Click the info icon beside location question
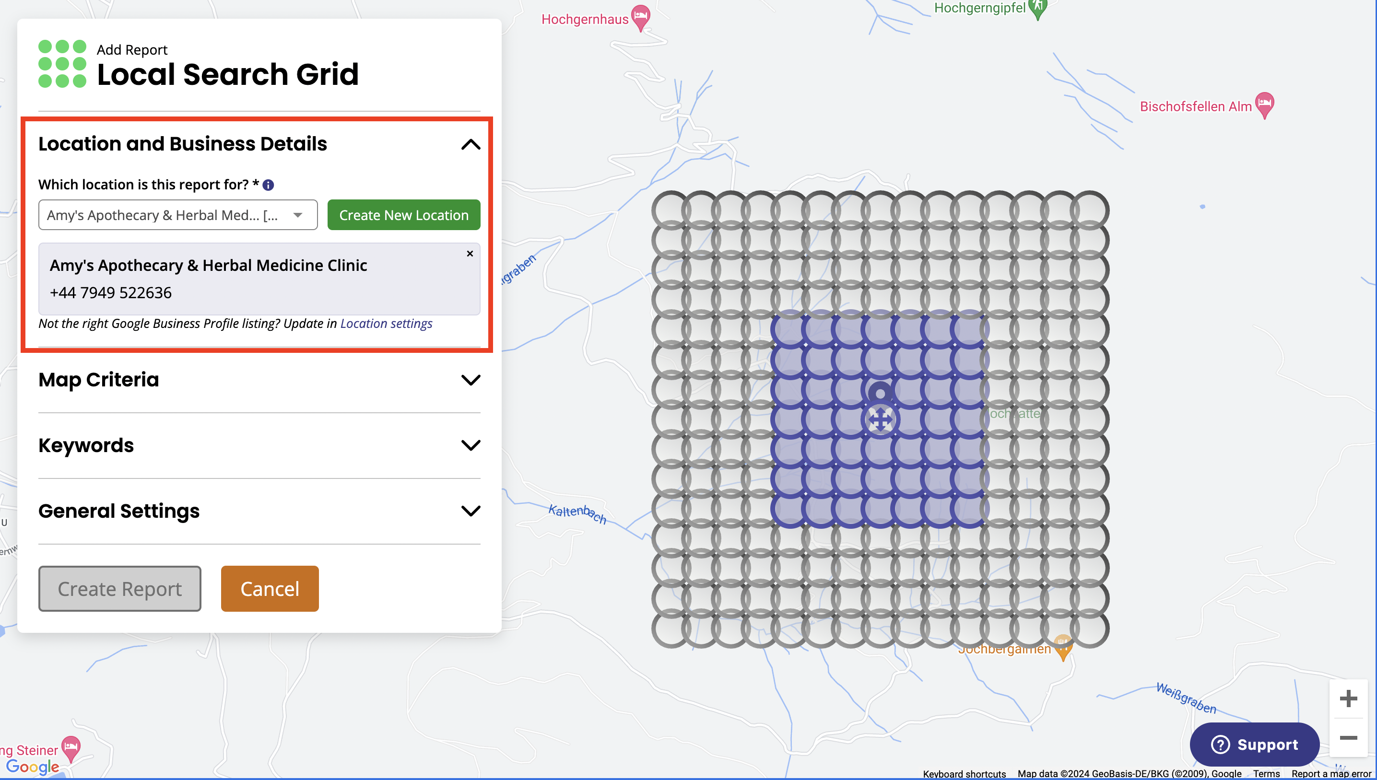Viewport: 1377px width, 780px height. coord(269,186)
